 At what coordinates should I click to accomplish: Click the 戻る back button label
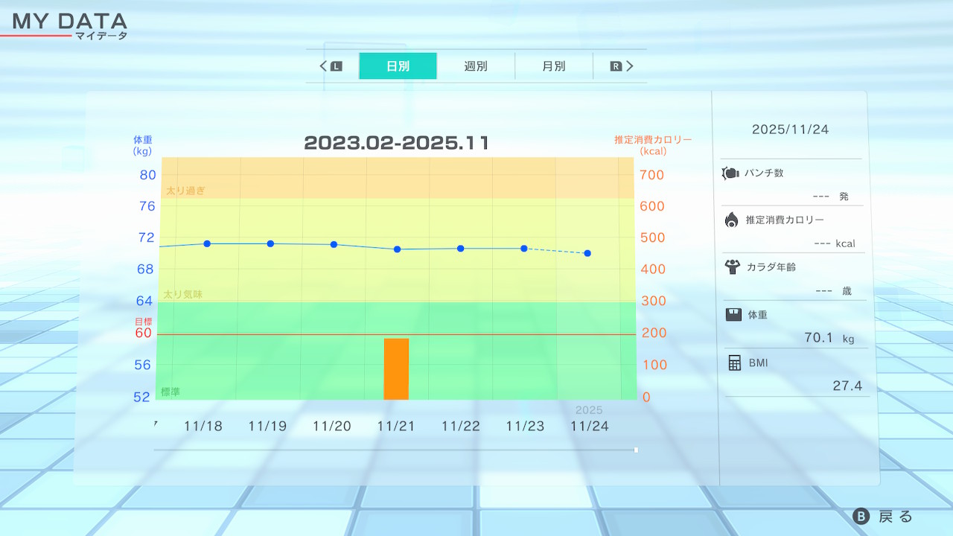(x=895, y=517)
